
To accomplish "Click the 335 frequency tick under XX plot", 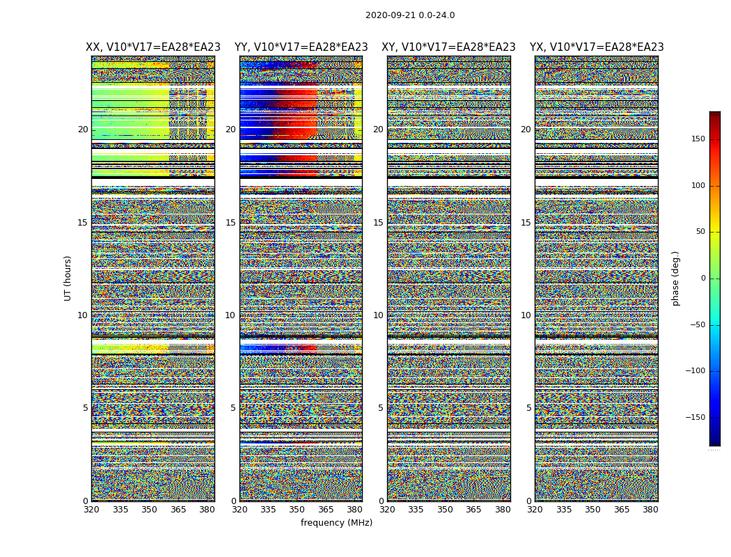I will pyautogui.click(x=120, y=510).
